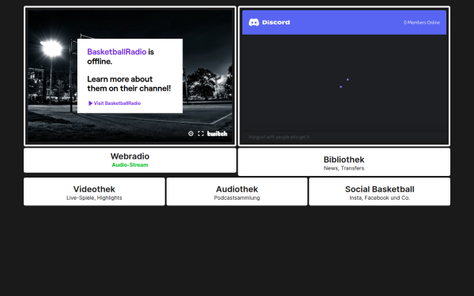The image size is (474, 296).
Task: Enter fullscreen on the Twitch player
Action: click(x=201, y=133)
